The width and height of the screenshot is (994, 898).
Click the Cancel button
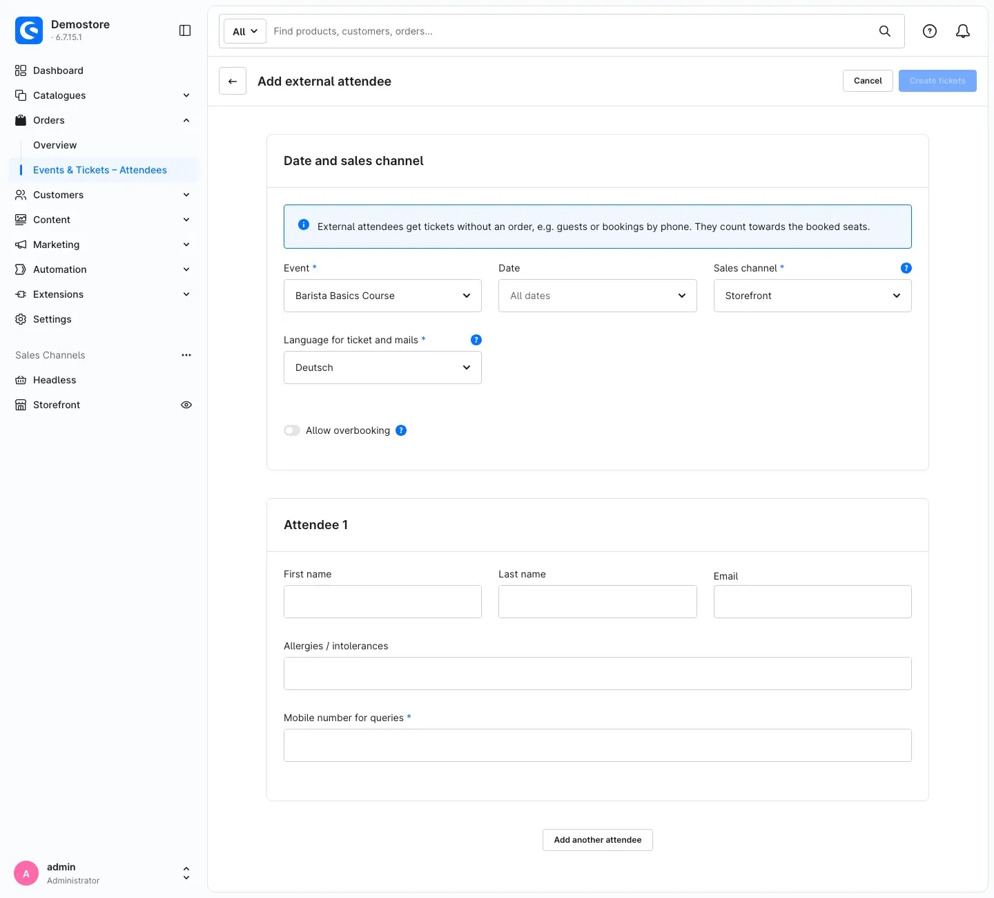click(868, 81)
